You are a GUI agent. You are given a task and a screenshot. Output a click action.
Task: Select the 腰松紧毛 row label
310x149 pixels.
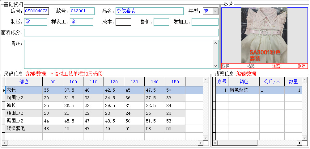pyautogui.click(x=24, y=129)
